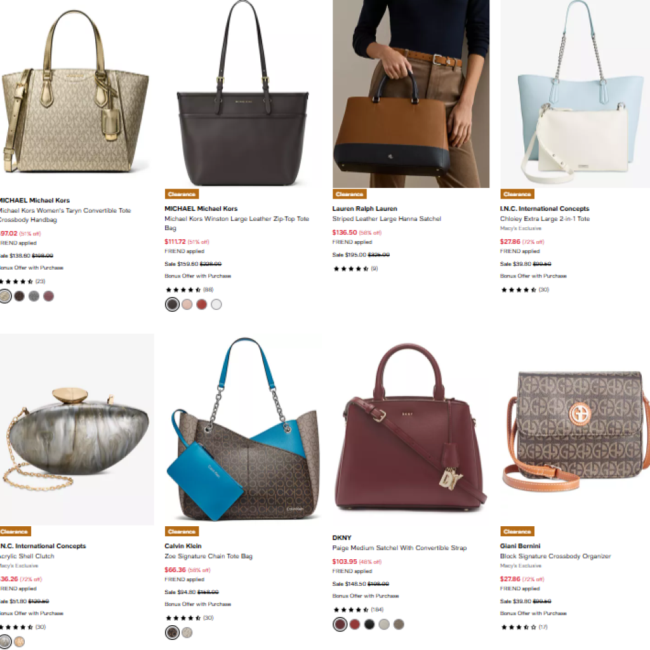Choose the grey swatch for Zoe Chain Tote
Viewport: 650px width, 650px height.
tap(187, 633)
